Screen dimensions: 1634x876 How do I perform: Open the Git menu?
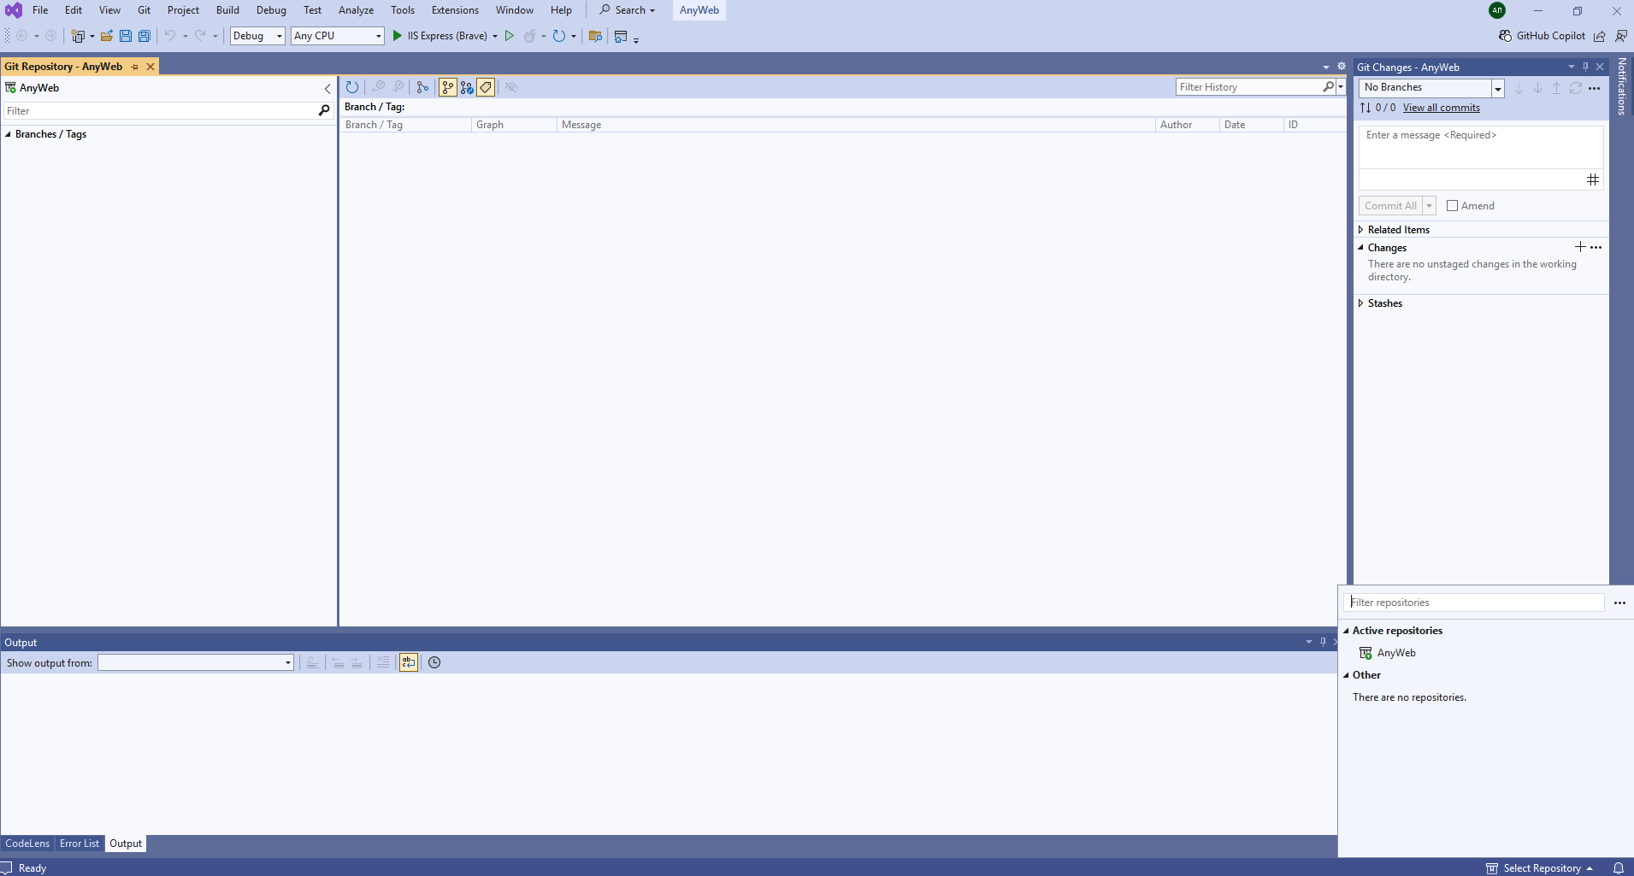coord(144,10)
